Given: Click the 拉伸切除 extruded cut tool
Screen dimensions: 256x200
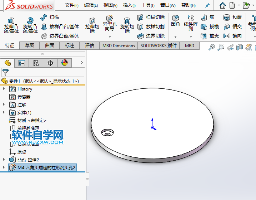Looking at the screenshot, I should point(92,25).
